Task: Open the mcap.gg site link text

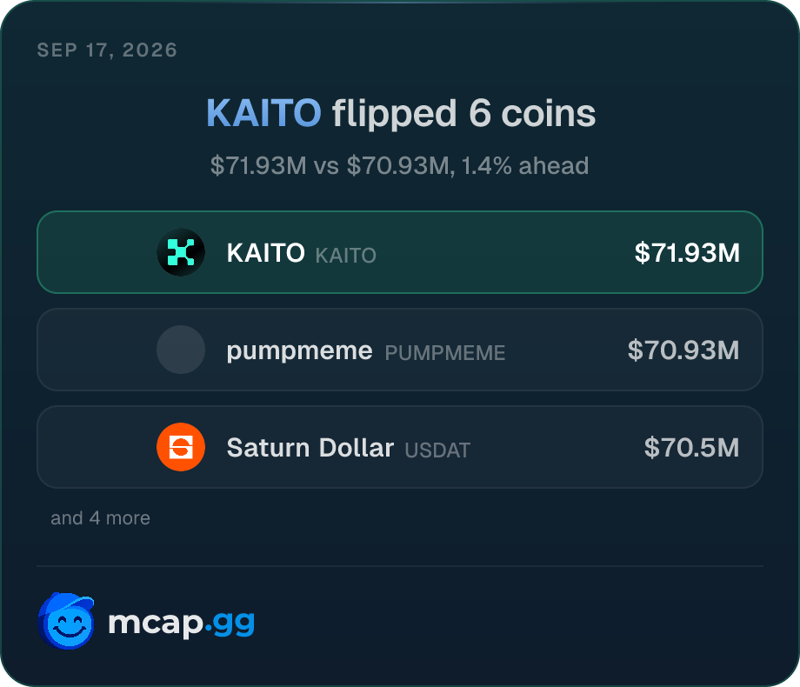Action: coord(181,624)
